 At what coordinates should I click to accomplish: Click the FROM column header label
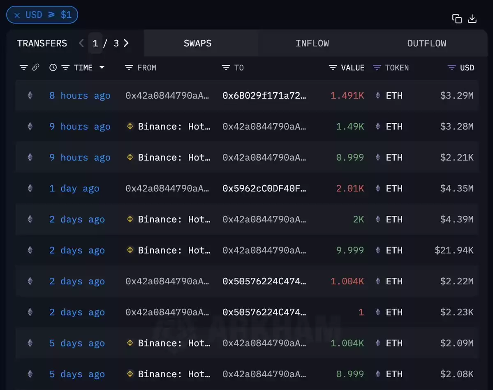(x=146, y=67)
